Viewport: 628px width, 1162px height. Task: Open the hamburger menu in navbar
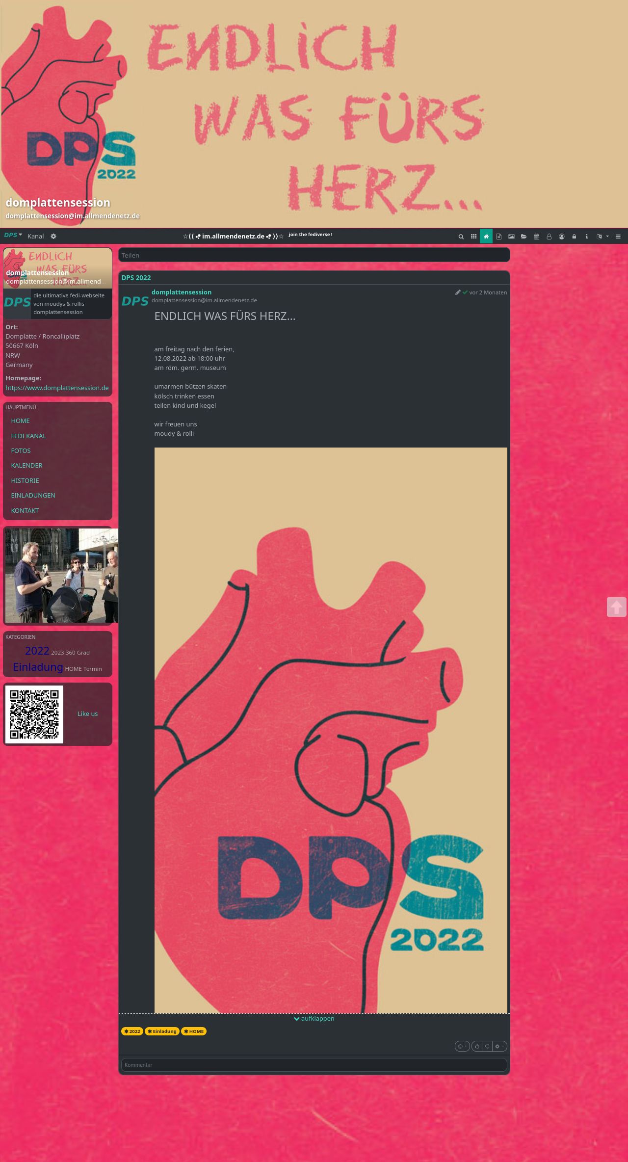[618, 237]
